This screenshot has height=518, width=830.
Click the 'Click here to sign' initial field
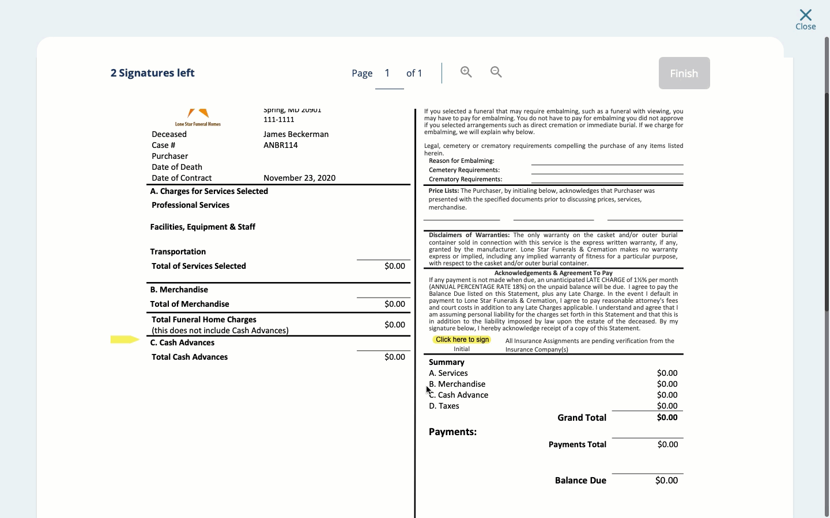click(462, 340)
